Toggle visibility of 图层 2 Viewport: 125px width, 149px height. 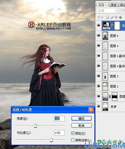click(x=99, y=86)
